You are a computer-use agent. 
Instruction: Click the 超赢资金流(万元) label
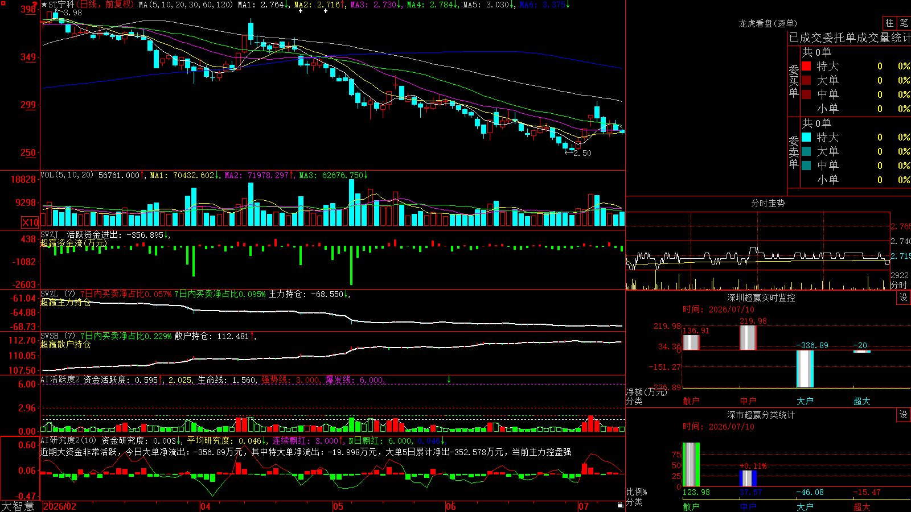click(73, 243)
